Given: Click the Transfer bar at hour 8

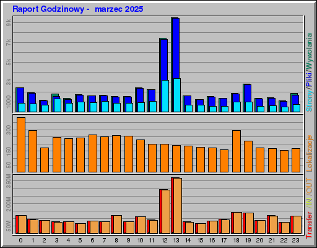Looking at the screenshot, I should click(116, 224).
